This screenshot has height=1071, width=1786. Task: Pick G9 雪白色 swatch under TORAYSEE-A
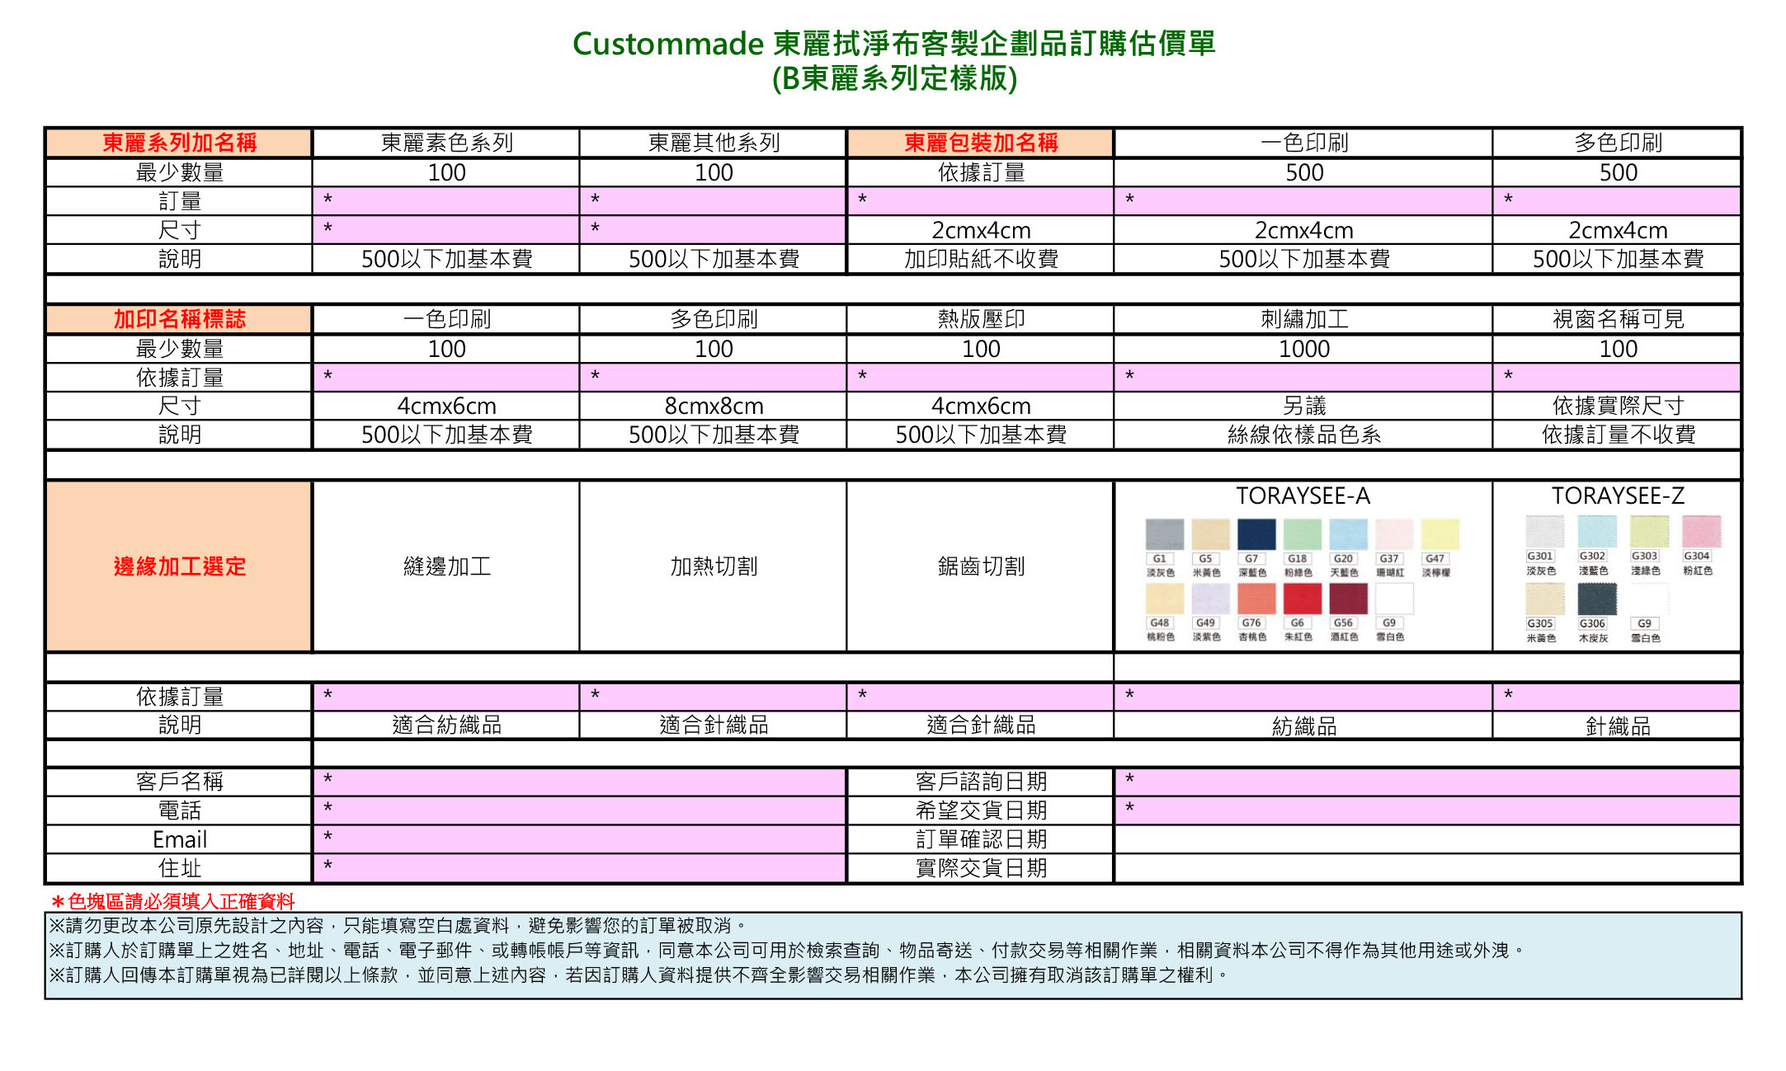point(1395,599)
